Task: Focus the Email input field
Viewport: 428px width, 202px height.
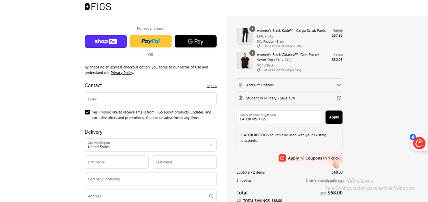Action: click(150, 99)
